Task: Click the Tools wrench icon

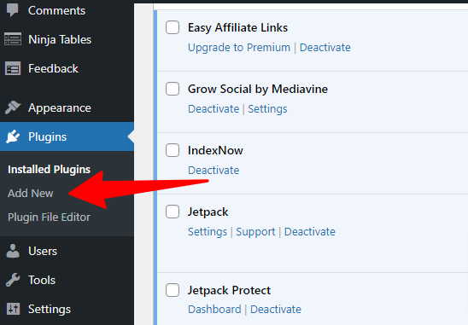Action: coord(13,280)
